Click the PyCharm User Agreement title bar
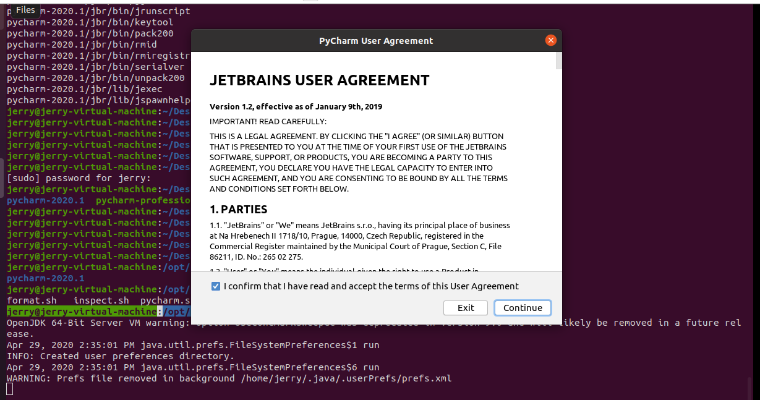The width and height of the screenshot is (760, 400). click(x=376, y=41)
